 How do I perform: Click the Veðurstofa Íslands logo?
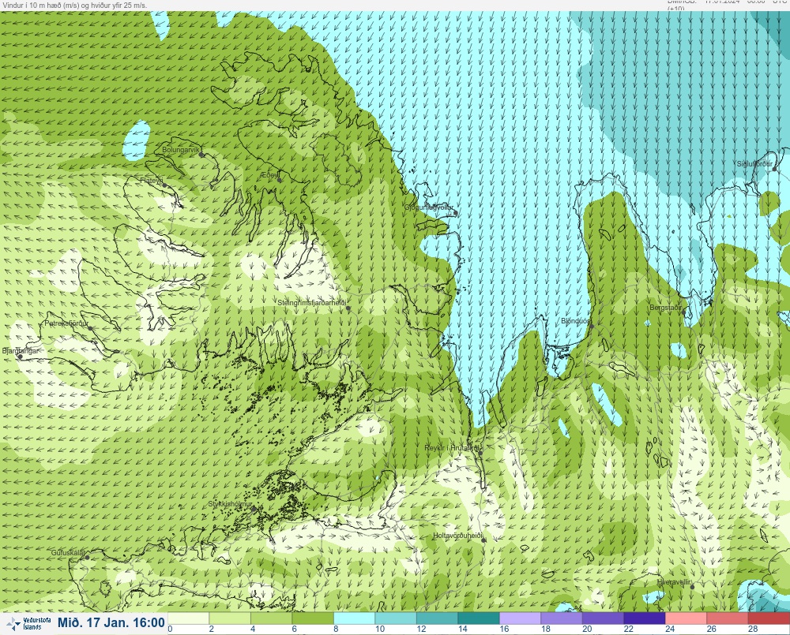[28, 623]
